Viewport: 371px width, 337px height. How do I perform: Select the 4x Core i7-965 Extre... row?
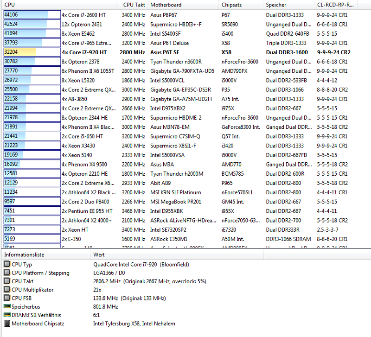[x=180, y=43]
